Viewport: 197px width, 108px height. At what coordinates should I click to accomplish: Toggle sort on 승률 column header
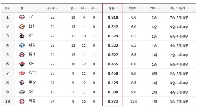tap(113, 8)
